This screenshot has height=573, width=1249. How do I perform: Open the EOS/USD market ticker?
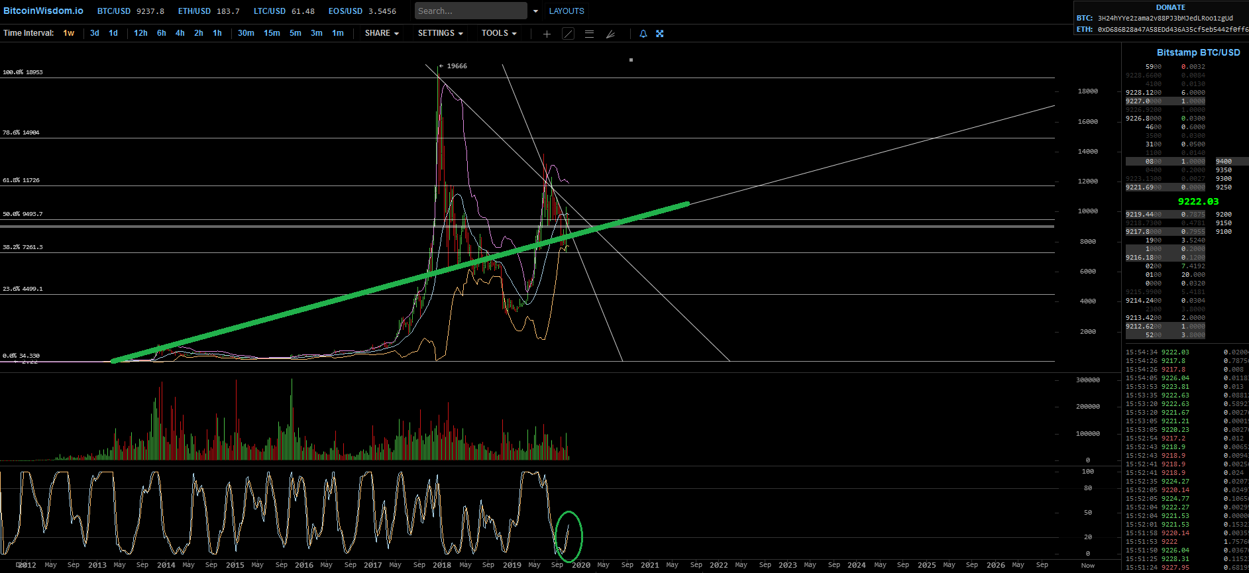(362, 11)
